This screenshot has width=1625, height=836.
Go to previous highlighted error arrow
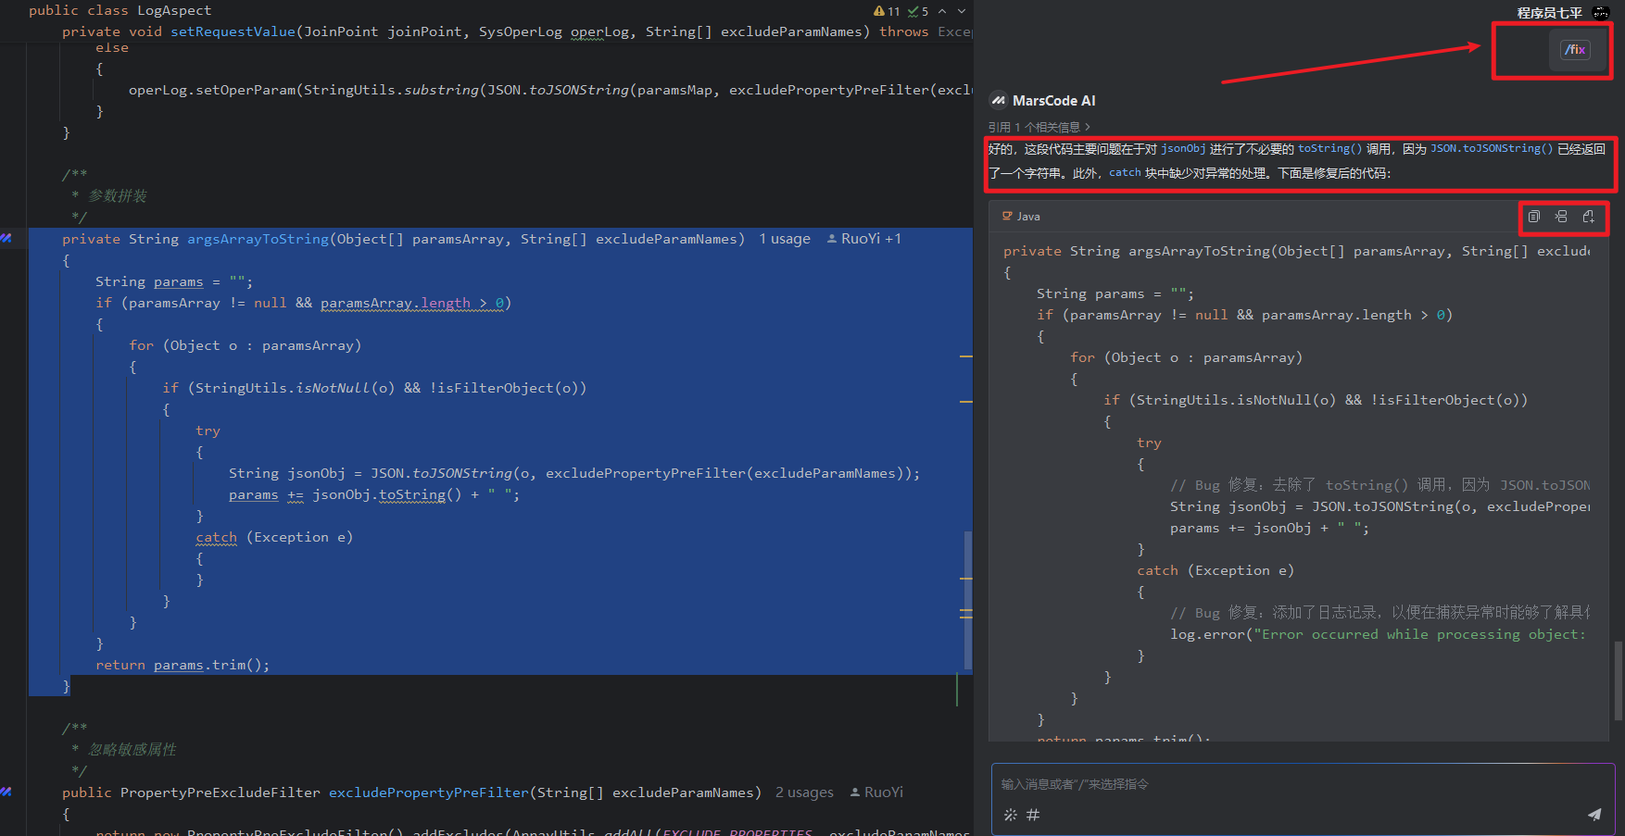pyautogui.click(x=942, y=11)
